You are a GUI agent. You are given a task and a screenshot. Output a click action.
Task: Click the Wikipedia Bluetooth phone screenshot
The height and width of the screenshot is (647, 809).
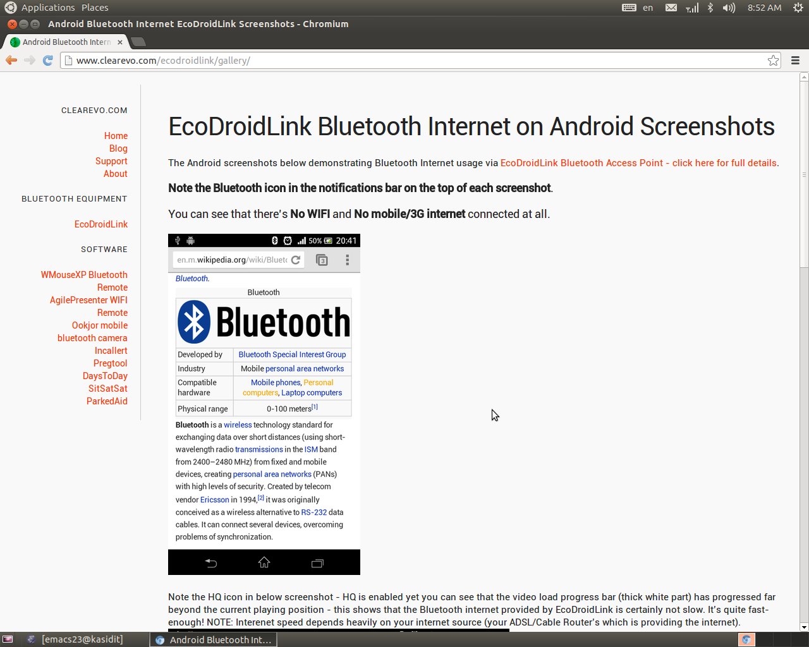[264, 404]
